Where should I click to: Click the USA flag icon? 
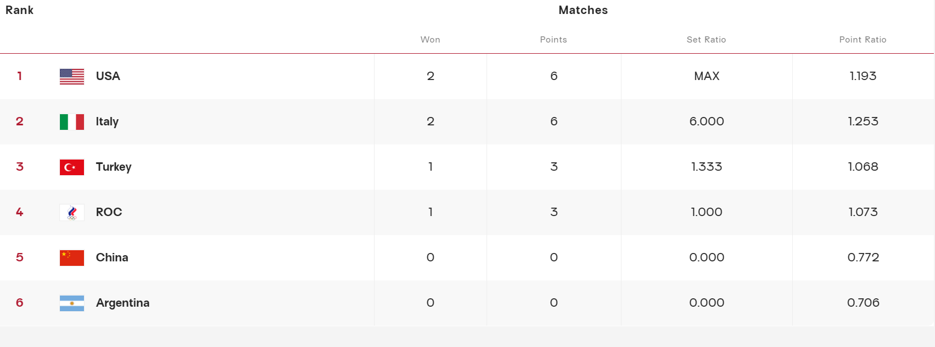[72, 77]
